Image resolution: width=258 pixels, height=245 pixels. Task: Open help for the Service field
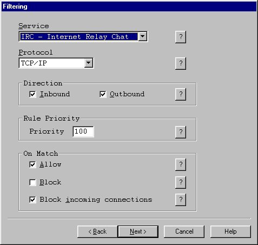click(181, 37)
